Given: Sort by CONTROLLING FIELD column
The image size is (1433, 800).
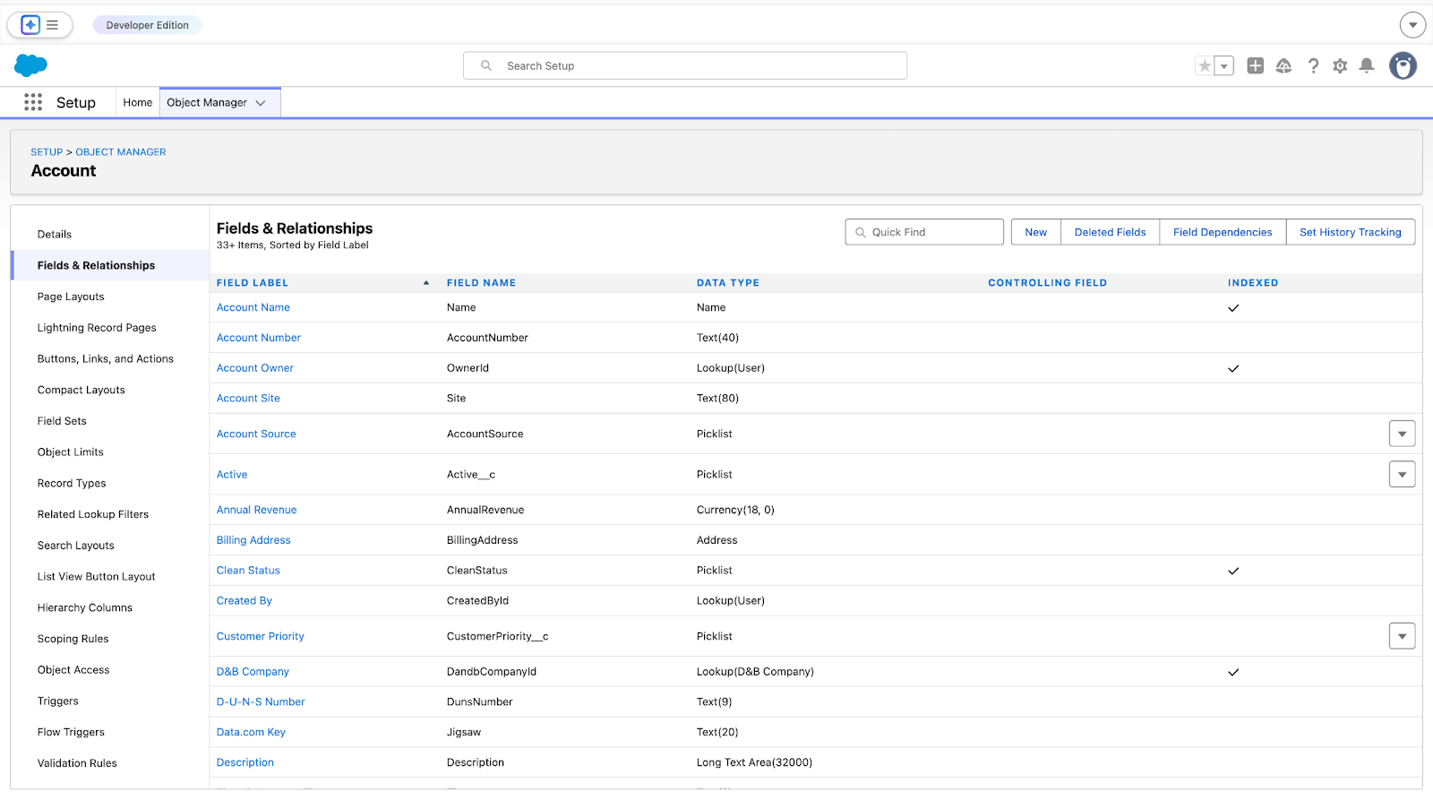Looking at the screenshot, I should (x=1047, y=283).
